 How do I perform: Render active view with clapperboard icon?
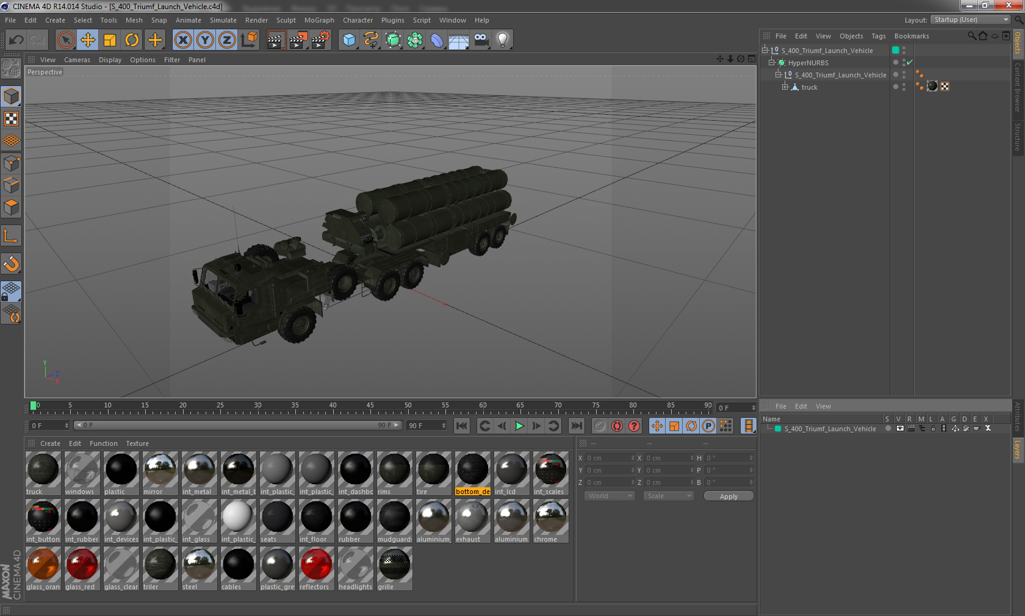point(276,40)
